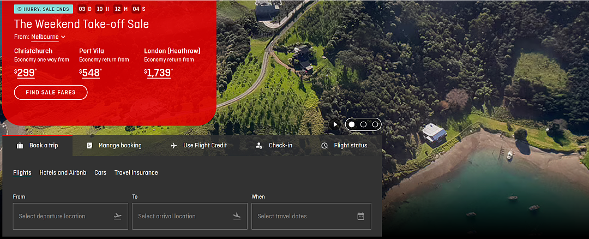Open the London Heathrow $1,739 fare link
589x239 pixels.
(x=159, y=73)
